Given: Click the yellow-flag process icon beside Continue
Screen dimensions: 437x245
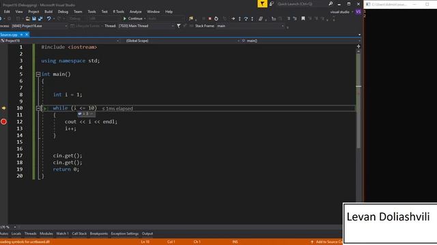Looking at the screenshot, I should click(191, 18).
